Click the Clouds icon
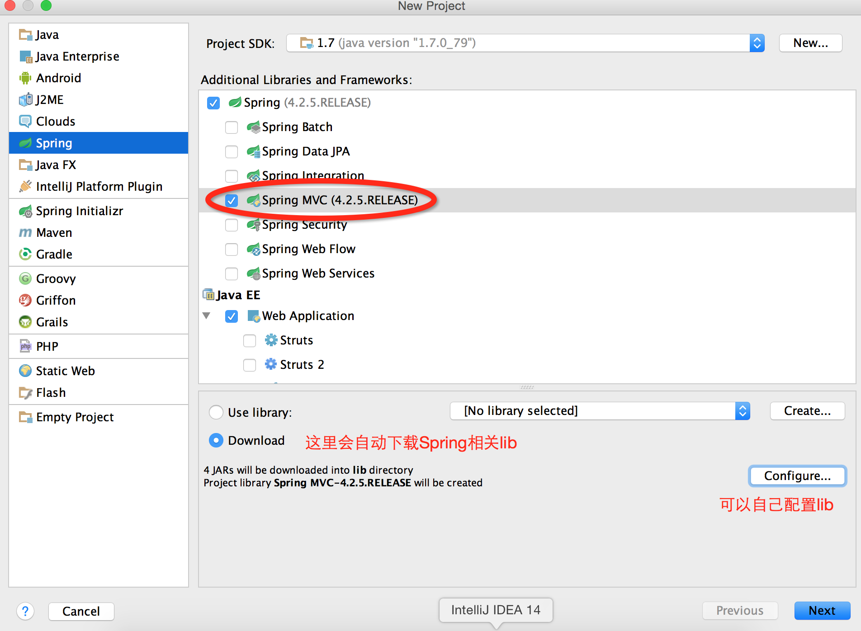The image size is (861, 631). point(25,121)
